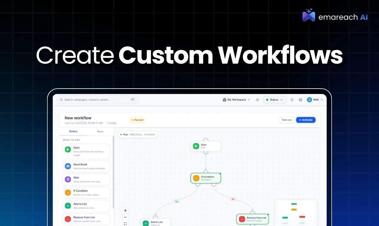379x226 pixels.
Task: Click the 'Delay before the next step.' text
Action: 87,181
